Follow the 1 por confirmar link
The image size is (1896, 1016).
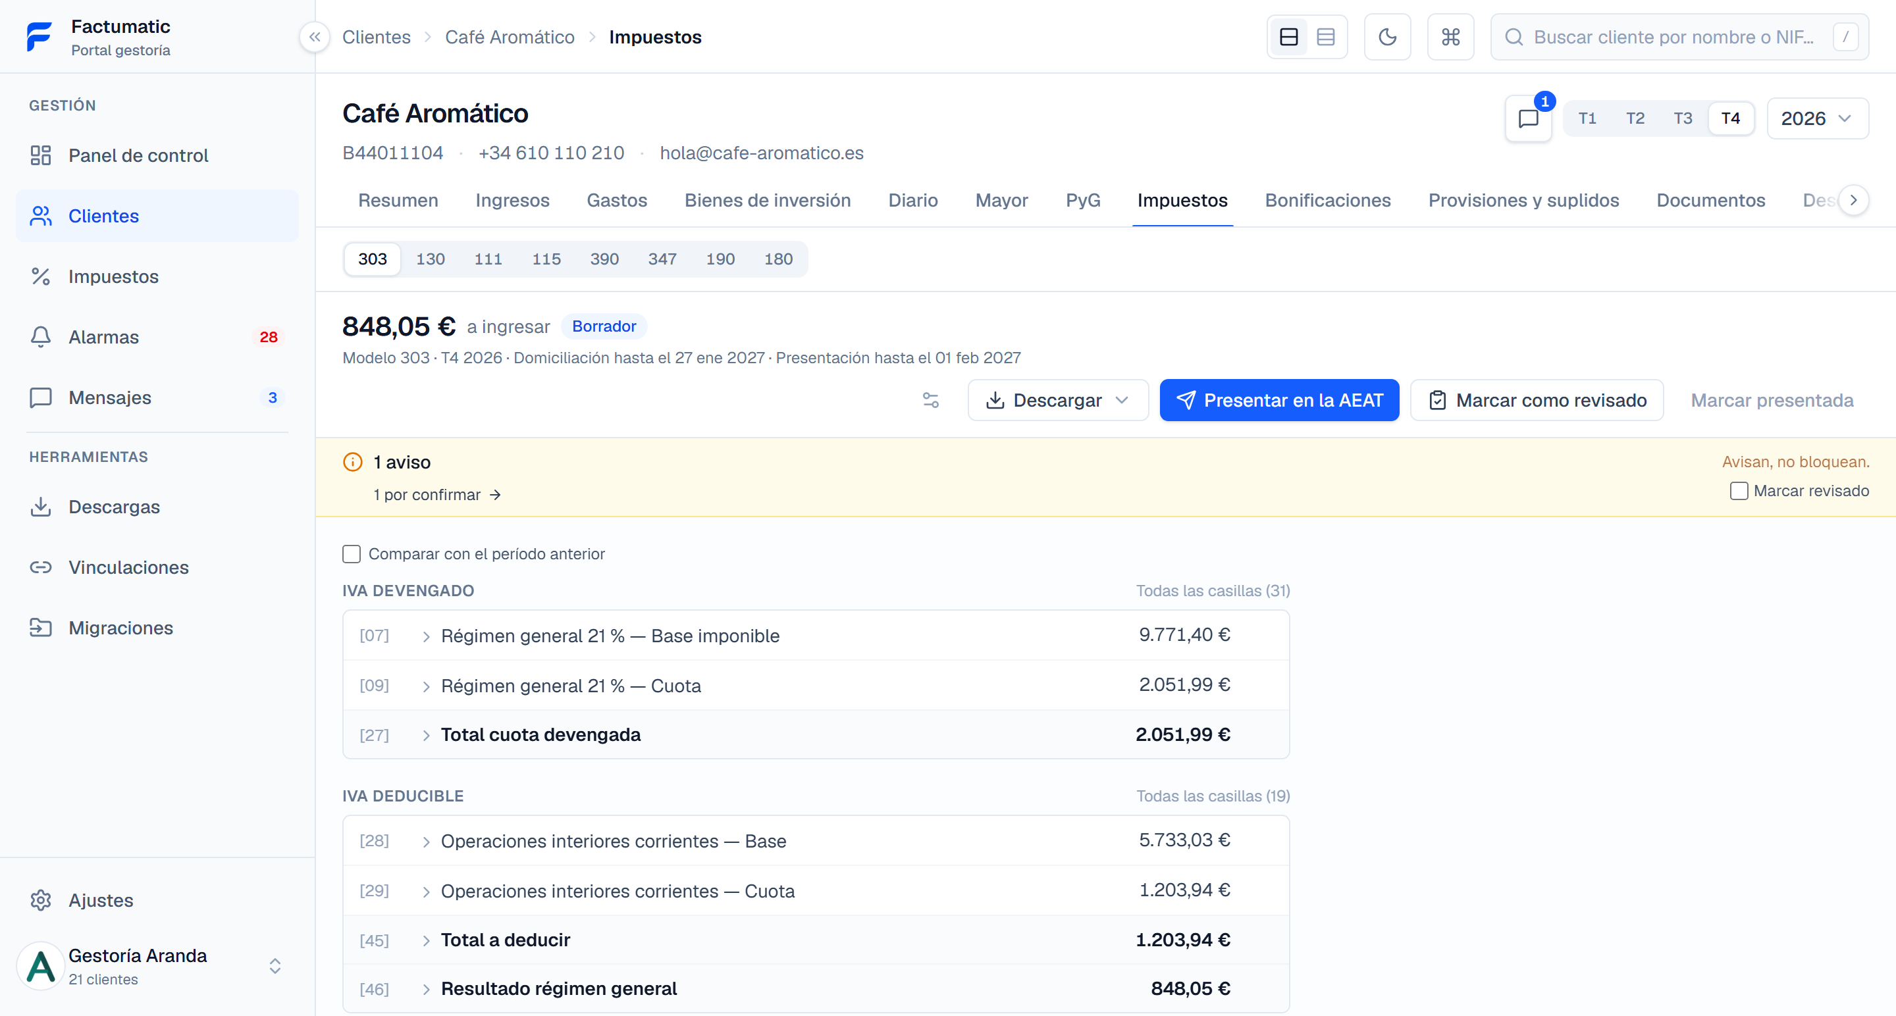[x=437, y=494]
